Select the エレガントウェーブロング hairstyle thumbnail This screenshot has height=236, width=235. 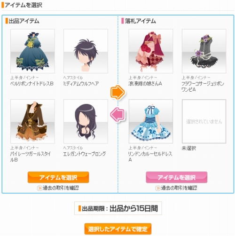tap(86, 121)
